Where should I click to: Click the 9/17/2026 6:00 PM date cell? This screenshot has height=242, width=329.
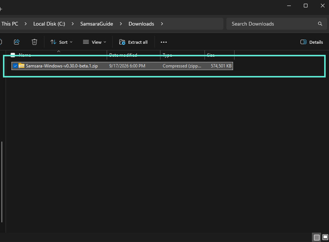coord(127,66)
